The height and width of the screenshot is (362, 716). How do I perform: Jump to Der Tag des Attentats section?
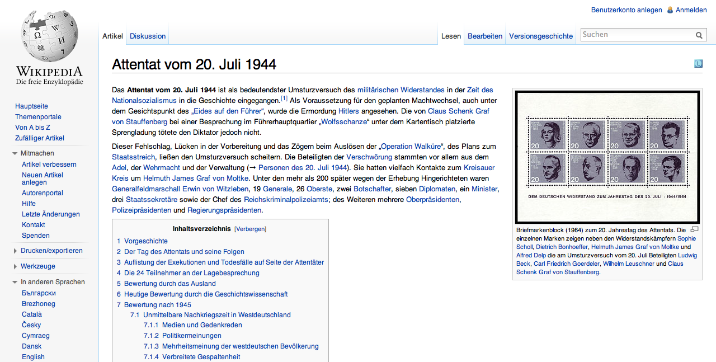tap(181, 252)
